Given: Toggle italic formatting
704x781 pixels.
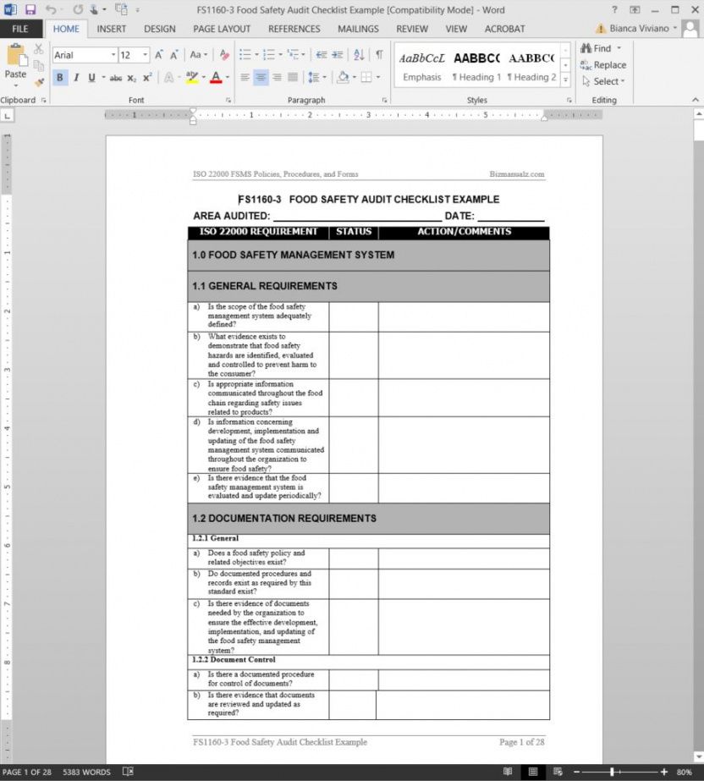Looking at the screenshot, I should [75, 76].
